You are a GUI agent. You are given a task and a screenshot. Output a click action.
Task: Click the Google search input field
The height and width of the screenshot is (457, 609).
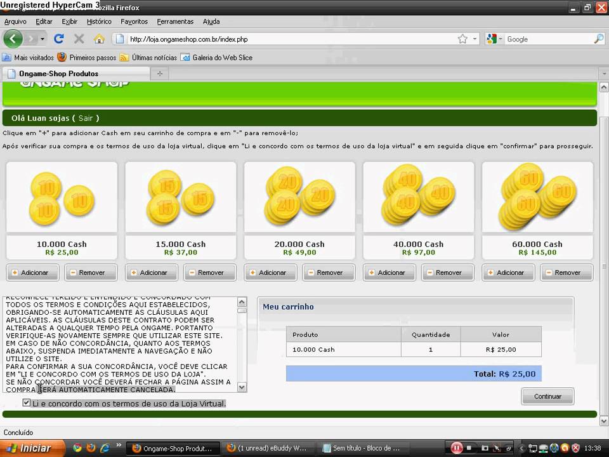click(x=548, y=39)
